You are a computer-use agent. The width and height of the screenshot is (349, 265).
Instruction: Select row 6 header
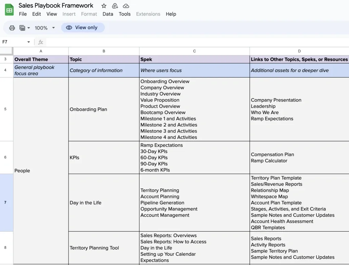[6, 157]
